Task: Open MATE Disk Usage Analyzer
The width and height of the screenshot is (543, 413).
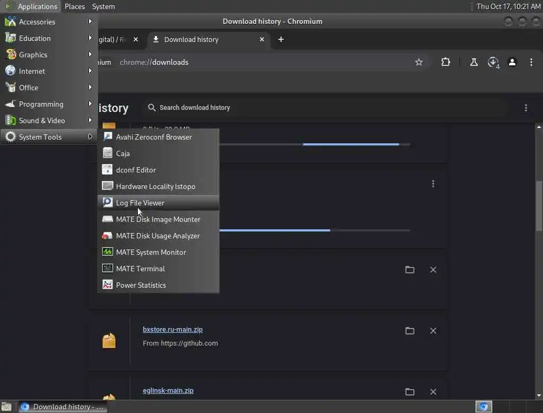Action: tap(158, 236)
